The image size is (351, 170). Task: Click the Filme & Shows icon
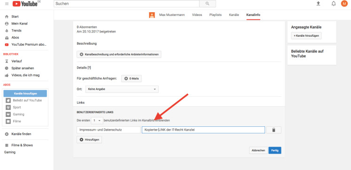pos(7,145)
